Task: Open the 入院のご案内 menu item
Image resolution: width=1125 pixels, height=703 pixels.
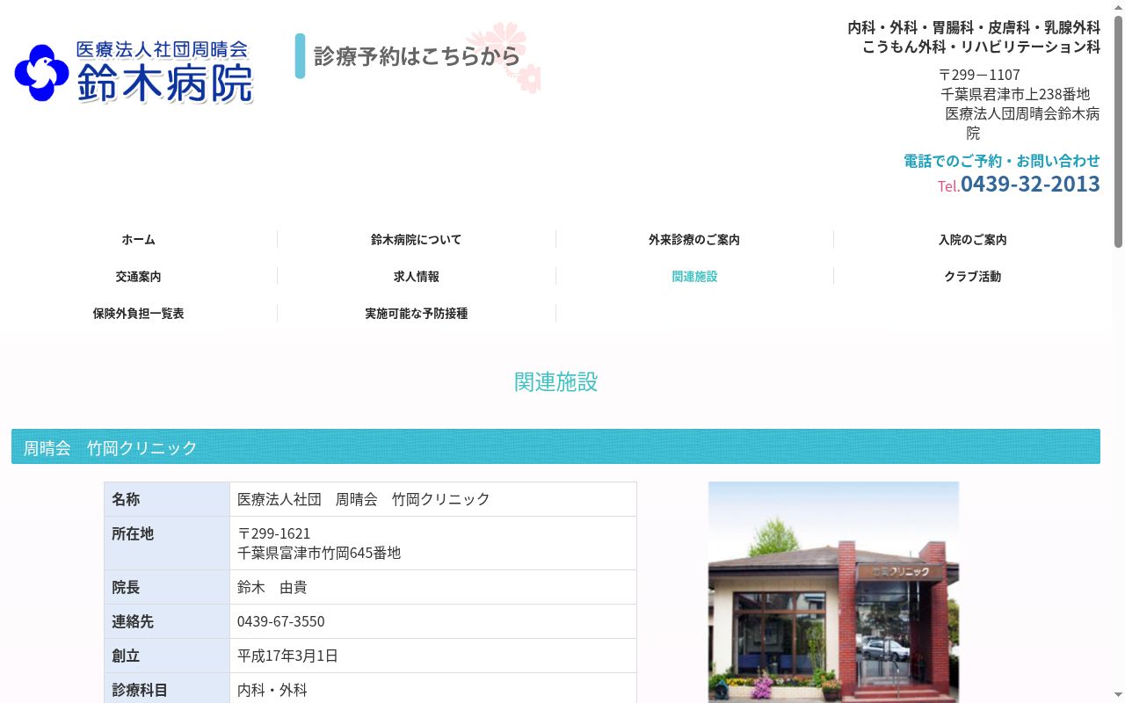Action: tap(972, 239)
